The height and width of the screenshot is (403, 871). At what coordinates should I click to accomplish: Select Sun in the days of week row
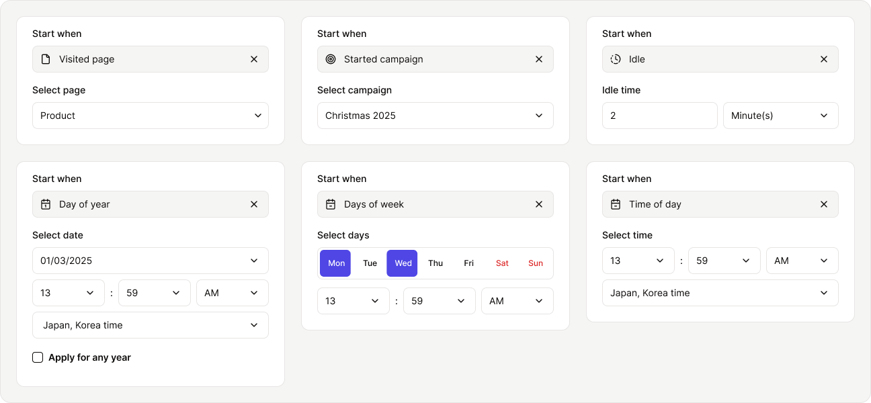point(536,263)
